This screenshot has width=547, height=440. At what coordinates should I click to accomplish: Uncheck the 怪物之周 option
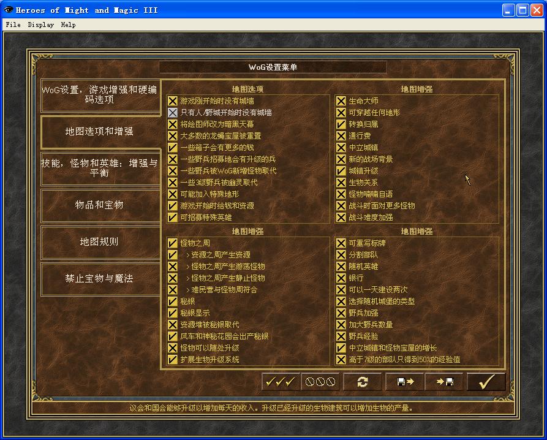tap(172, 243)
